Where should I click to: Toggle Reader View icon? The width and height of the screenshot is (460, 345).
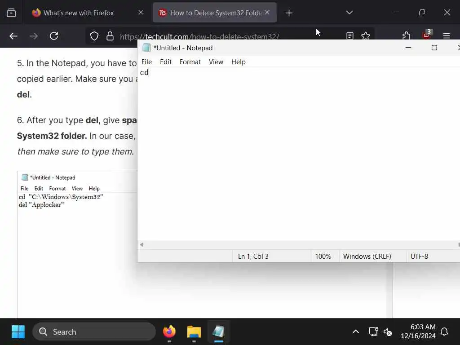pos(349,36)
